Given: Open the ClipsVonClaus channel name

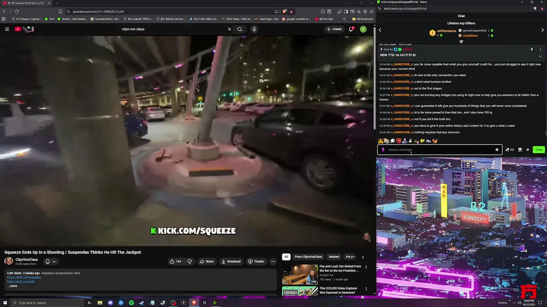Looking at the screenshot, I should 26,260.
